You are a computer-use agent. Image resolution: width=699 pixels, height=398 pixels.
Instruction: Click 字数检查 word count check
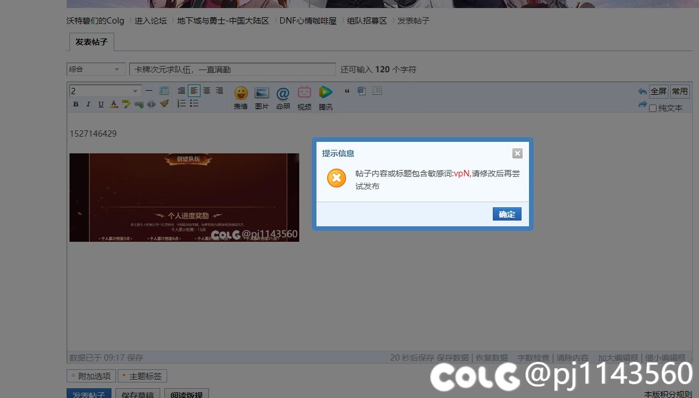(x=533, y=358)
